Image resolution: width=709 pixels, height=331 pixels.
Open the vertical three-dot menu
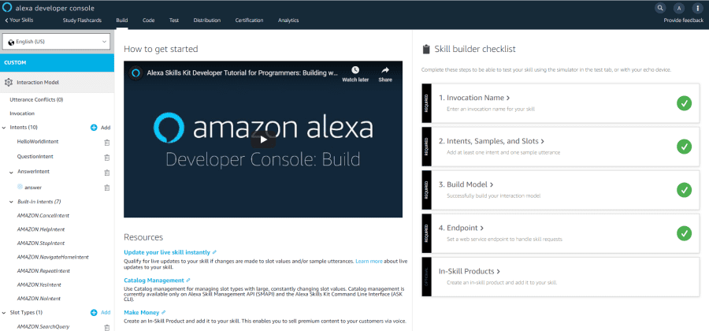pyautogui.click(x=698, y=8)
